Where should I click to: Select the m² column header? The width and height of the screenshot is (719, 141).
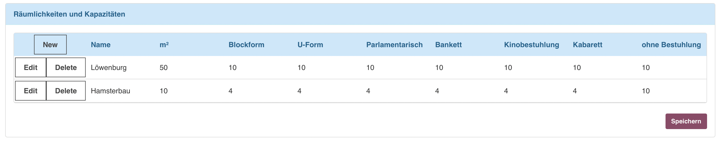(x=164, y=45)
